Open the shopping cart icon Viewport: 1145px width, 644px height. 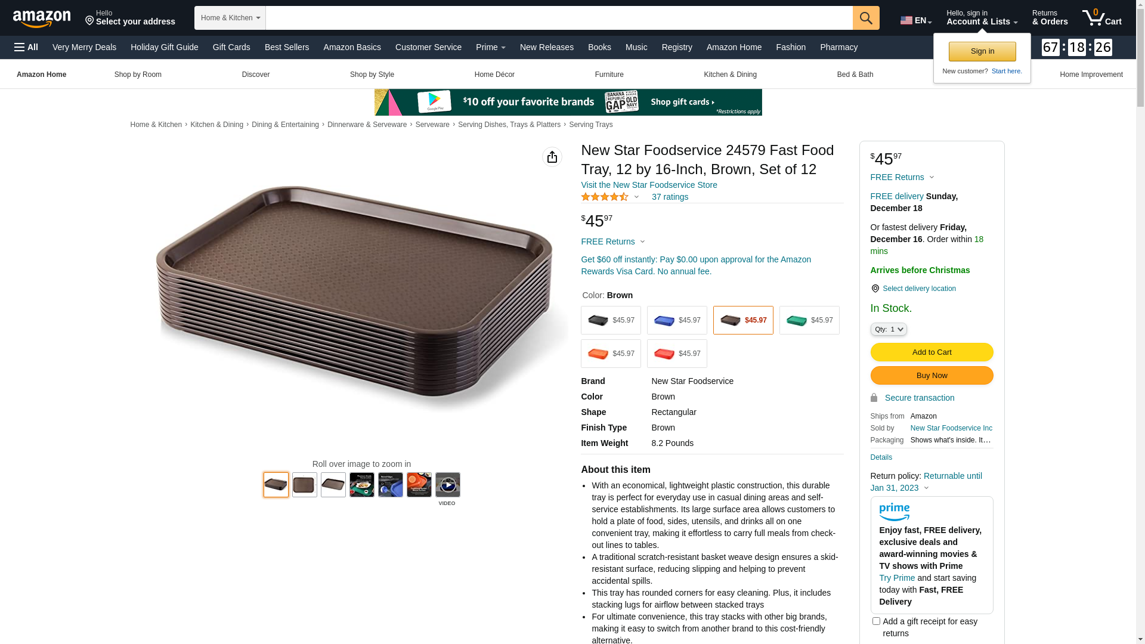click(x=1101, y=18)
